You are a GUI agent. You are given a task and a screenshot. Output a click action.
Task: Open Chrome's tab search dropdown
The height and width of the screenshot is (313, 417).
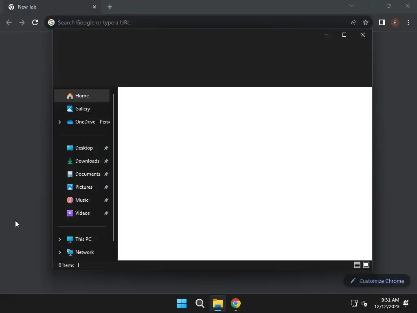coord(351,6)
